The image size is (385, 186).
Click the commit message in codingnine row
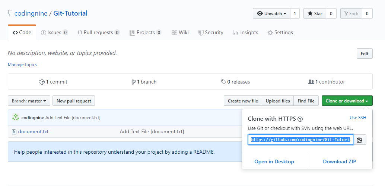click(73, 118)
